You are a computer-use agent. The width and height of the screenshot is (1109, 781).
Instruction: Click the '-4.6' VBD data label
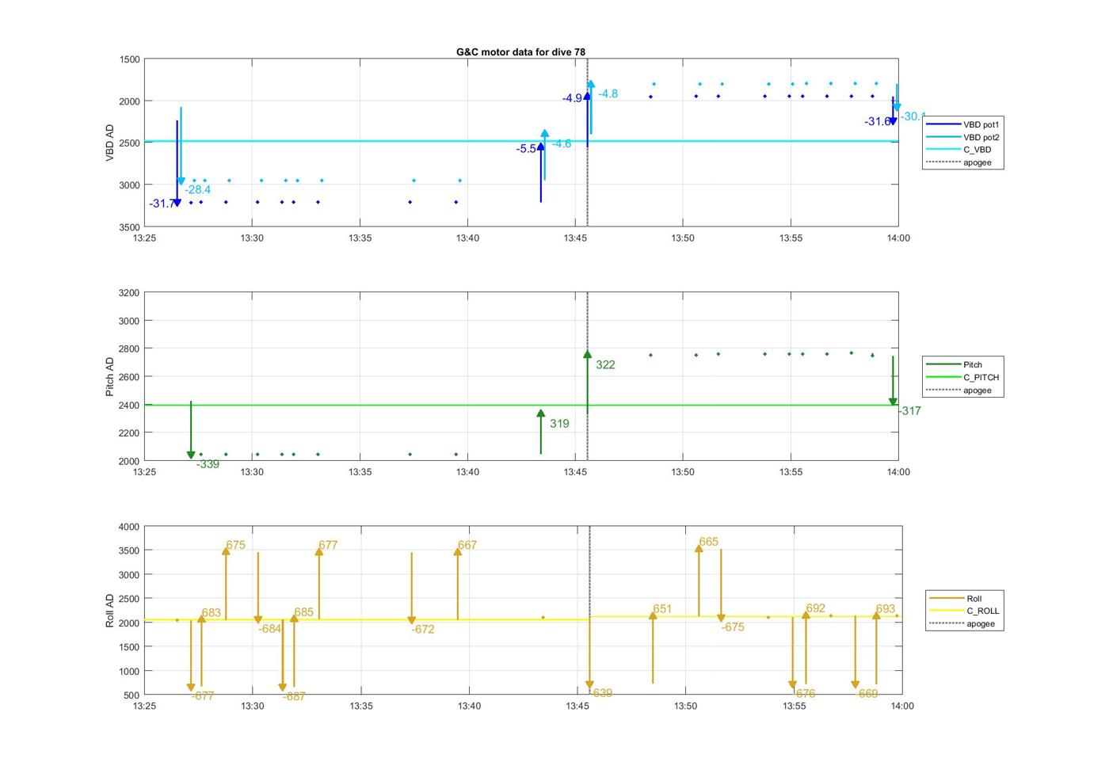click(x=561, y=144)
